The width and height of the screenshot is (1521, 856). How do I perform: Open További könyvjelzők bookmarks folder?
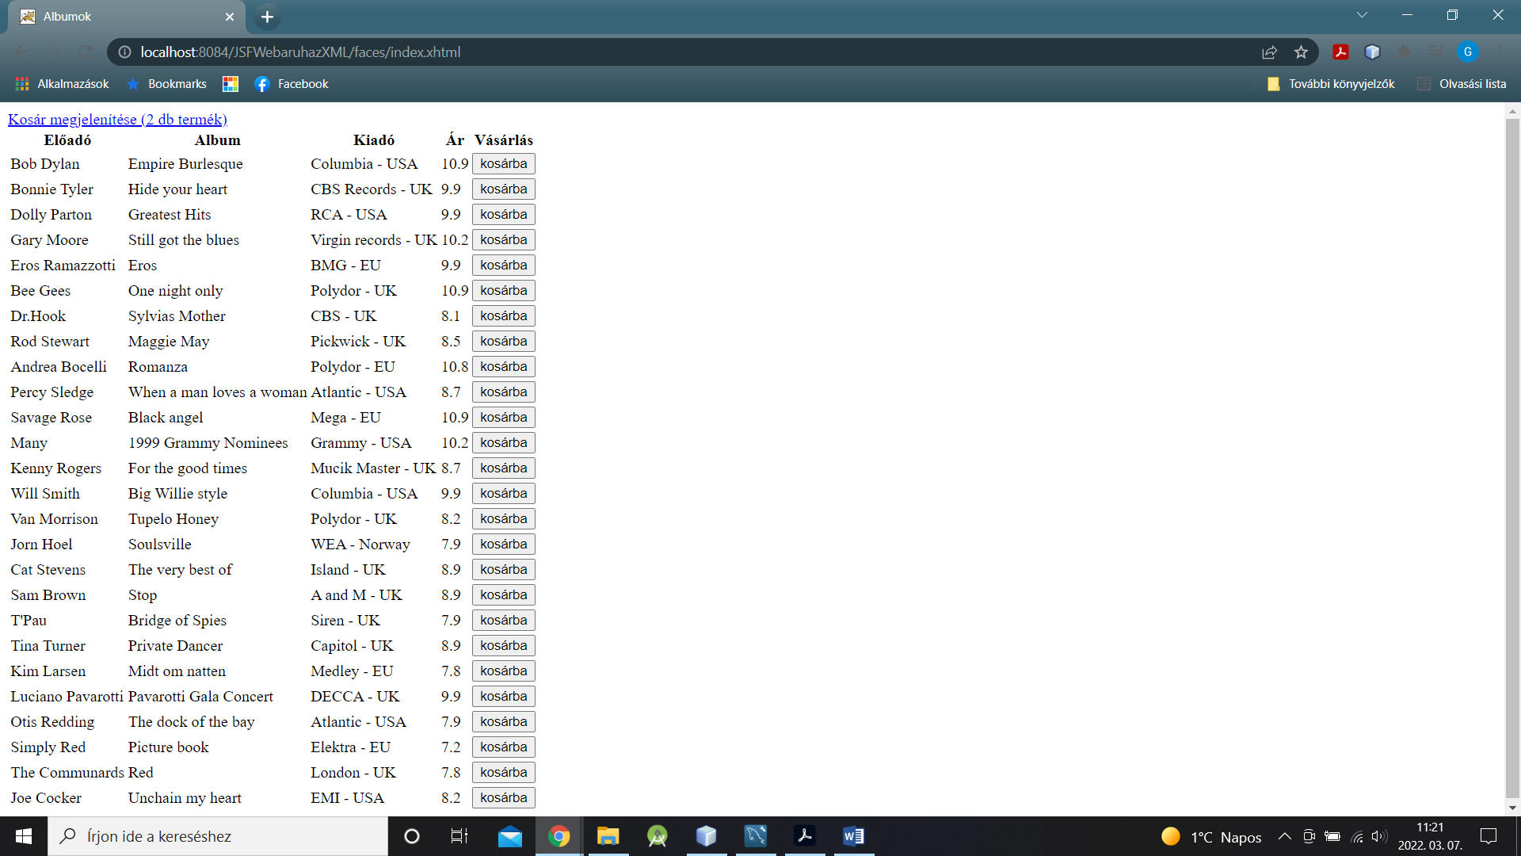pyautogui.click(x=1331, y=84)
